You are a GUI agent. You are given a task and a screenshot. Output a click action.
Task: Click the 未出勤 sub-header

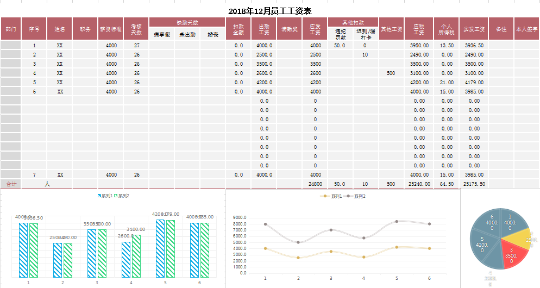click(x=187, y=34)
